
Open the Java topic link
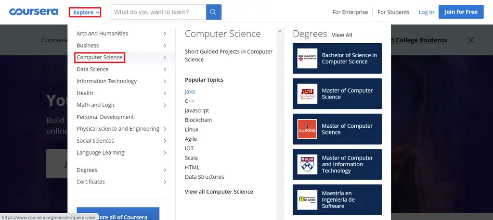tap(190, 92)
